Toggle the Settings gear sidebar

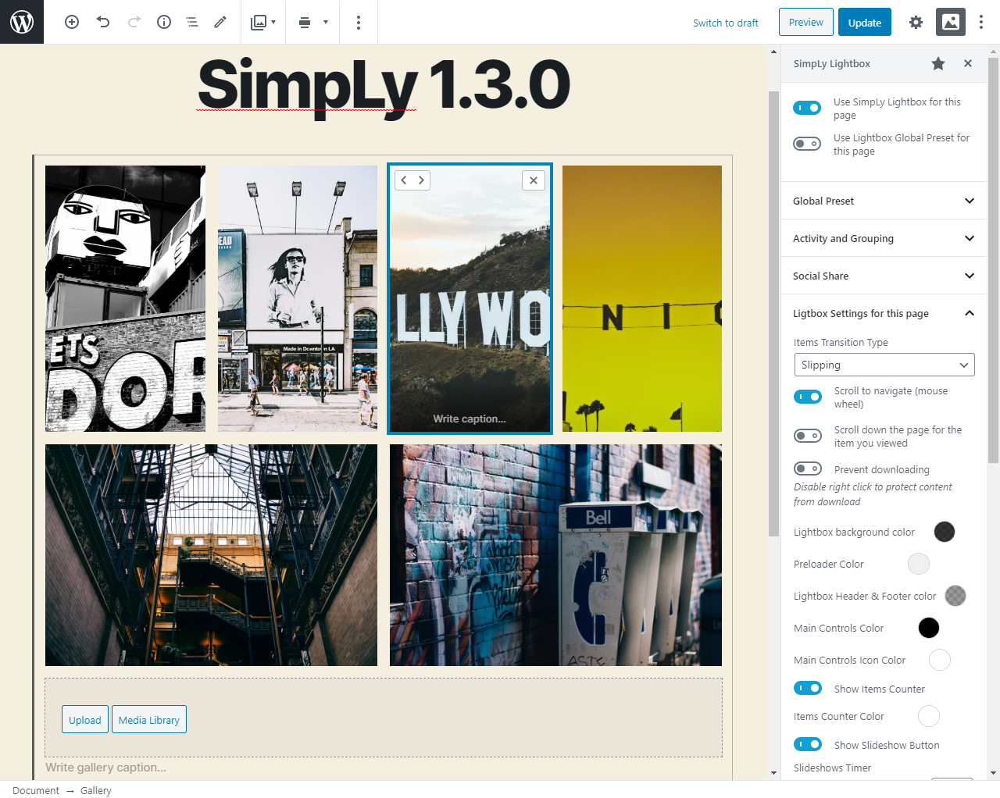[x=916, y=22]
